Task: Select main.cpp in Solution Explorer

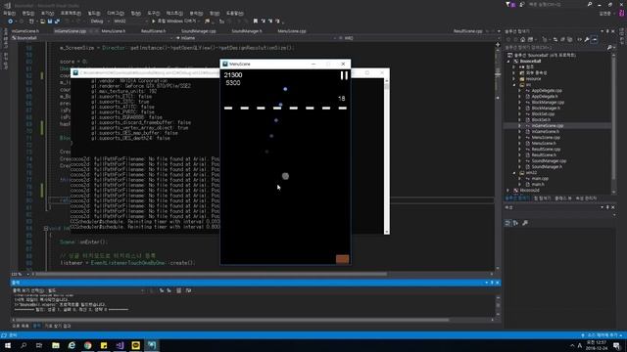Action: click(x=540, y=178)
